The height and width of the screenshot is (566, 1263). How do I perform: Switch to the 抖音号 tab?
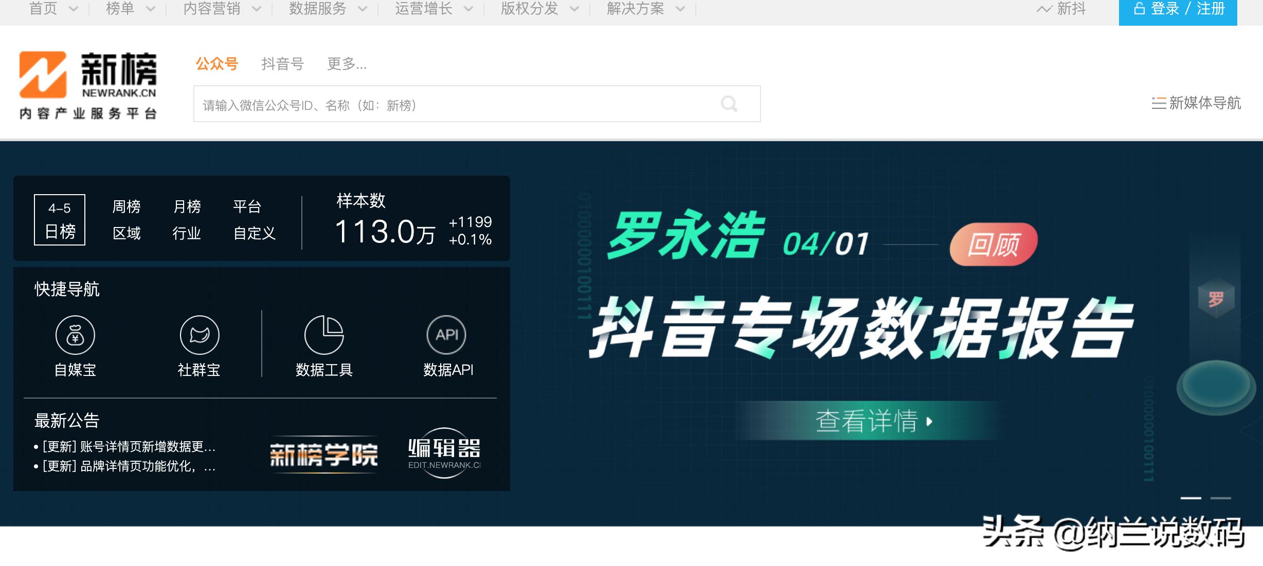[281, 64]
